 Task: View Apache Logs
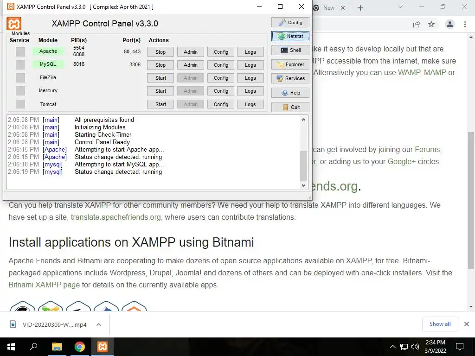(x=250, y=52)
